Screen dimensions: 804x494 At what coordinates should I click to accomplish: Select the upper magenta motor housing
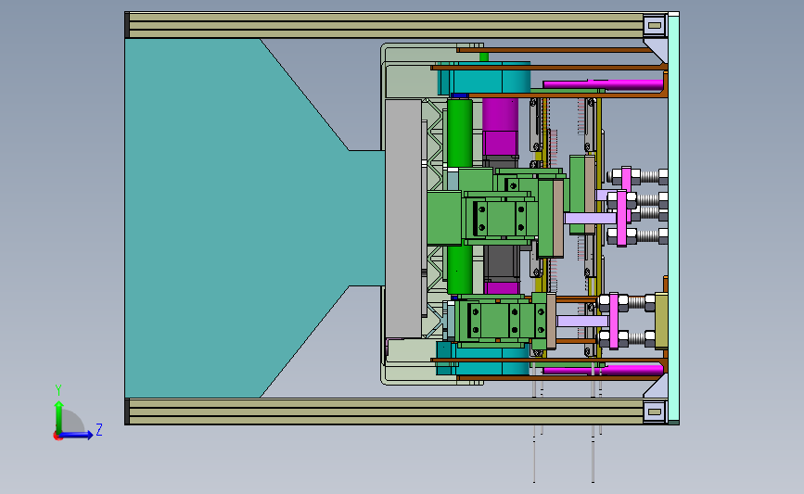500,127
